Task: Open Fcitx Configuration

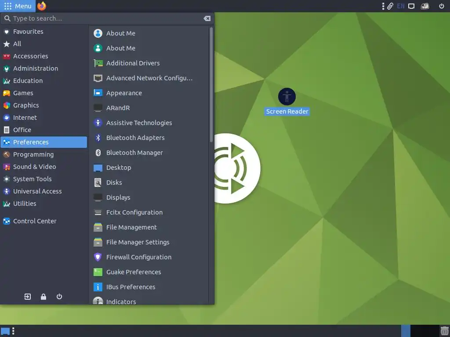Action: [x=149, y=212]
